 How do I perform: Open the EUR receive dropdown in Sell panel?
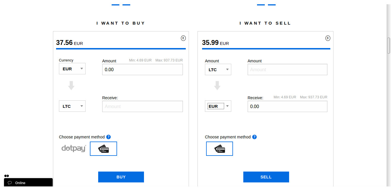click(x=218, y=106)
